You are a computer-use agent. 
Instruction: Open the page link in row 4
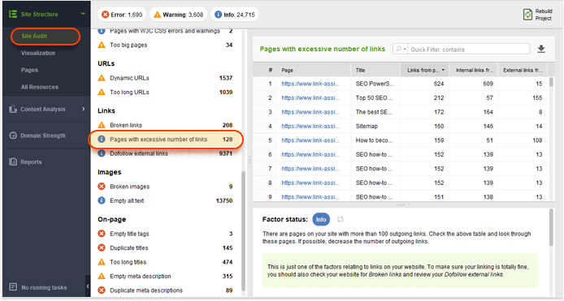[310, 126]
